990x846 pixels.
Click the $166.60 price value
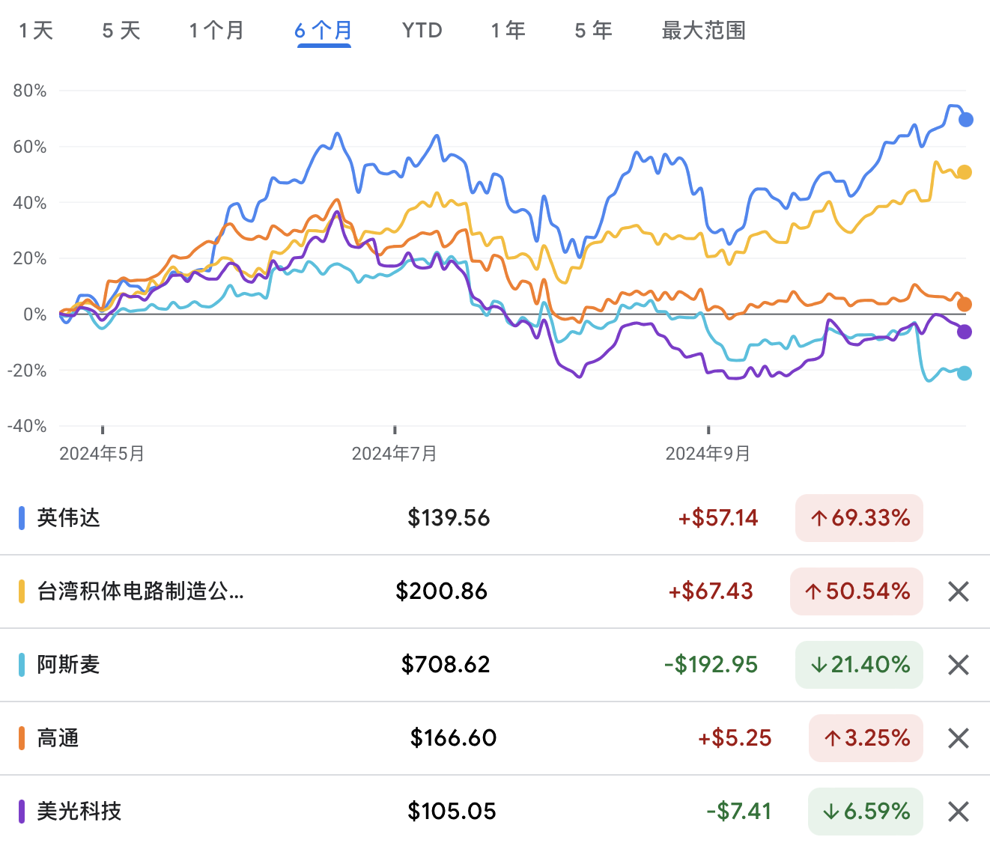(x=453, y=738)
